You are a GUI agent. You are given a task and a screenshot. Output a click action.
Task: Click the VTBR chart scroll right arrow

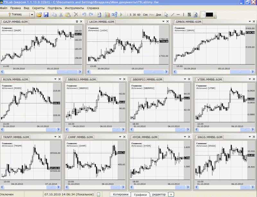(253, 129)
